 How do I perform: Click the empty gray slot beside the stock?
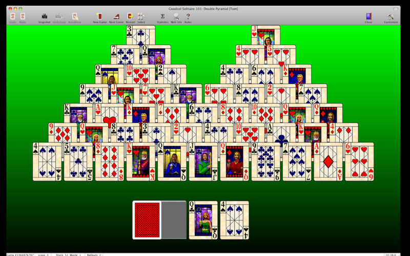[174, 220]
